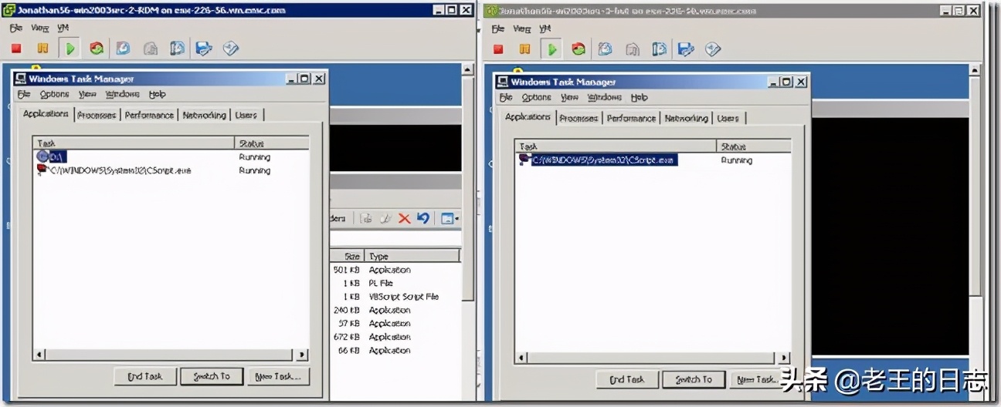Click Revert to snapshot icon in left console
Viewport: 1001px width, 407px height.
click(x=151, y=49)
